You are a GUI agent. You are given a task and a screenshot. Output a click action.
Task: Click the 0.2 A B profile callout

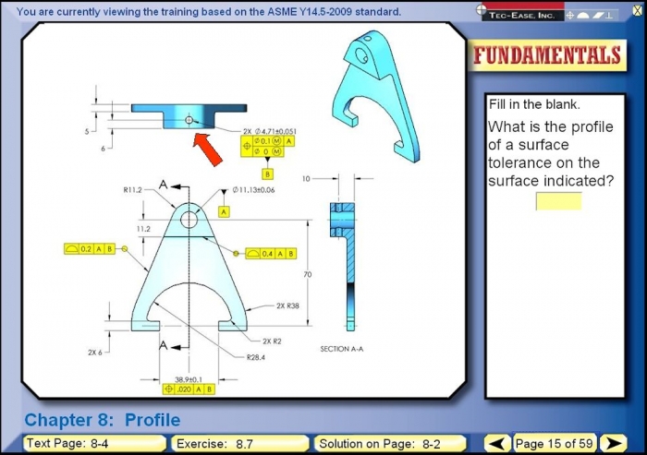click(x=91, y=249)
